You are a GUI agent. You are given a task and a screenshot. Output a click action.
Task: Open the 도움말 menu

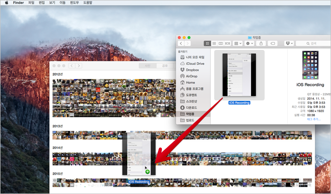88,3
